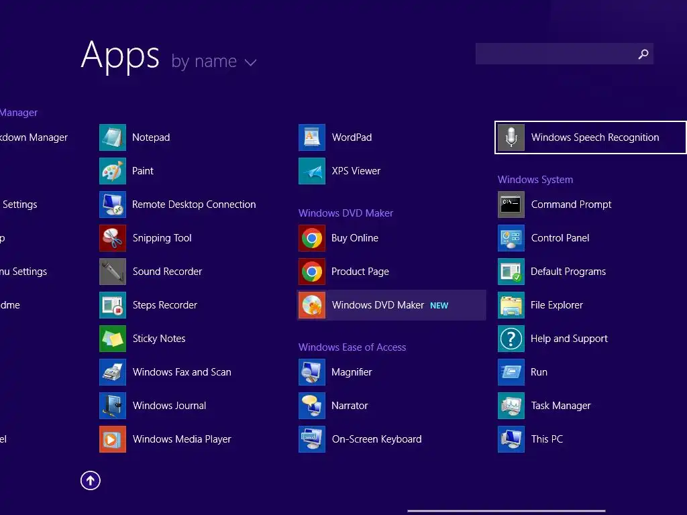Click the up arrow to return to Start
Screen dimensions: 687x515
point(91,480)
